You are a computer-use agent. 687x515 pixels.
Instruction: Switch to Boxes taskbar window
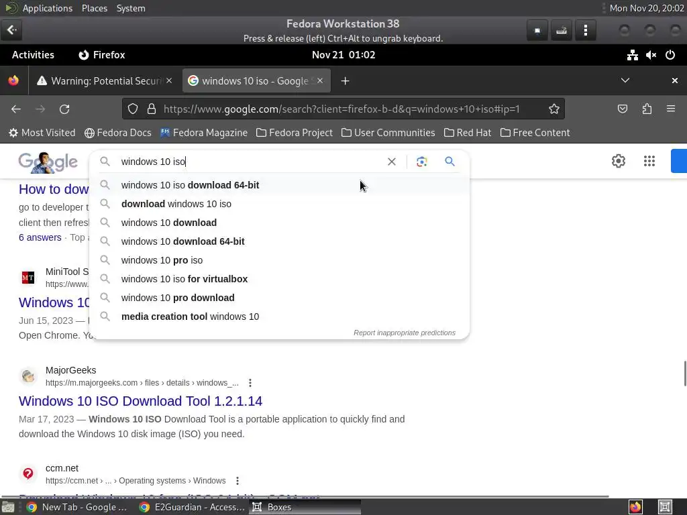pos(305,507)
